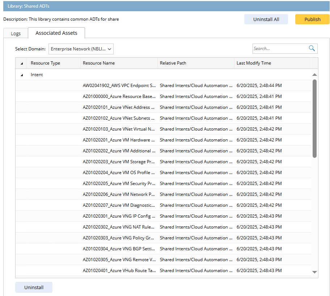
Task: Click the search magnifier icon
Action: click(312, 48)
